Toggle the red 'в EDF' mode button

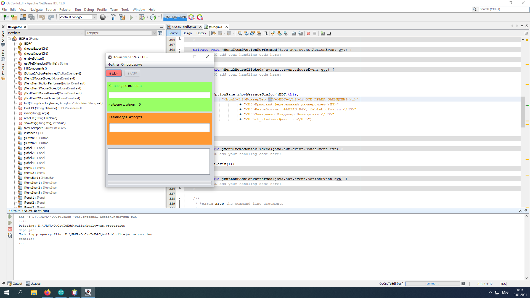point(114,73)
